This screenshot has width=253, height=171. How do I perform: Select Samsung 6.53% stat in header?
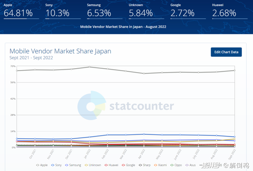point(105,11)
